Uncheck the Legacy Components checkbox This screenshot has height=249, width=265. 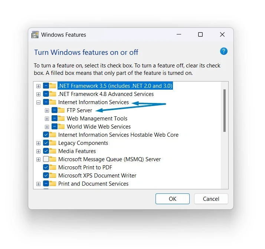coord(46,143)
